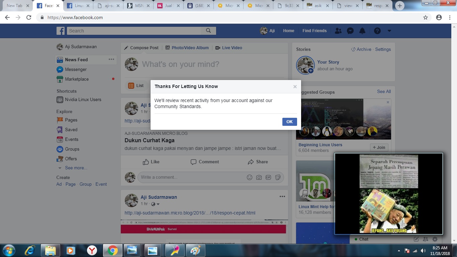Viewport: 457px width, 257px height.
Task: Join the Beginning Linux Users group
Action: [x=379, y=147]
